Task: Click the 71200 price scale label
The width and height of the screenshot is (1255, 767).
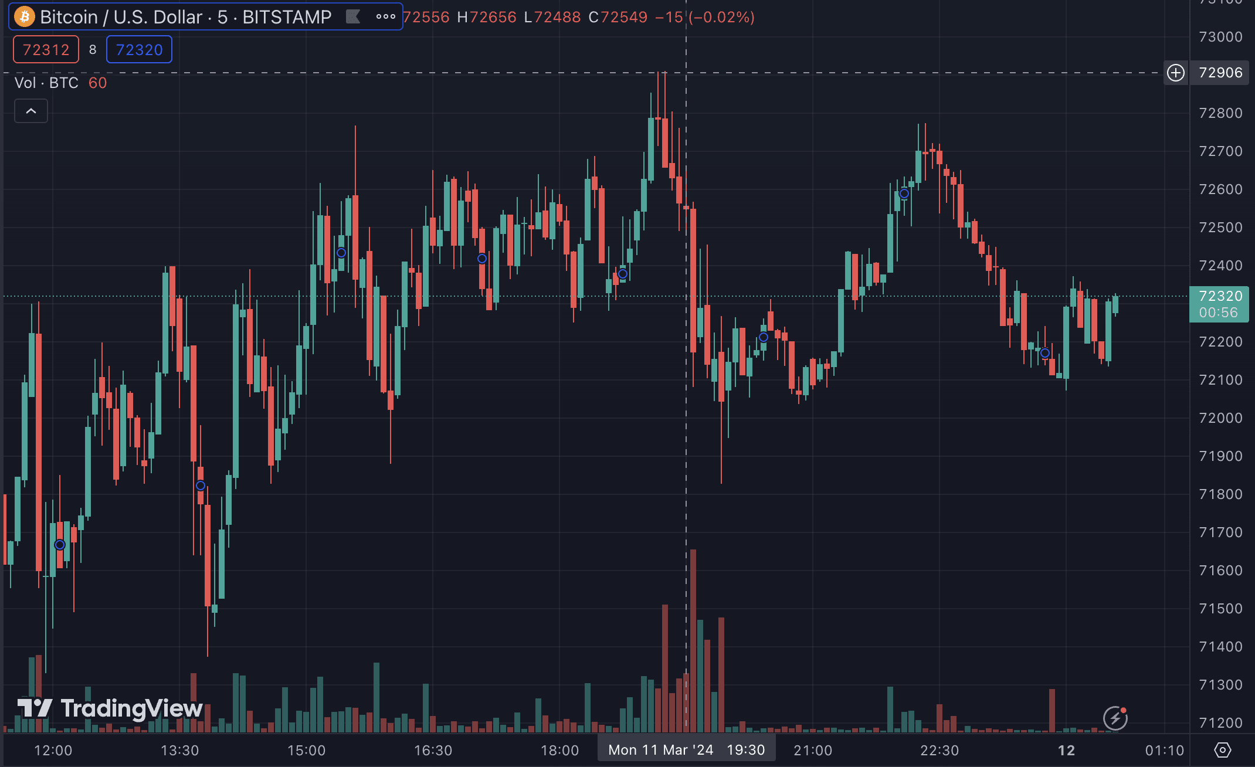Action: click(x=1220, y=723)
